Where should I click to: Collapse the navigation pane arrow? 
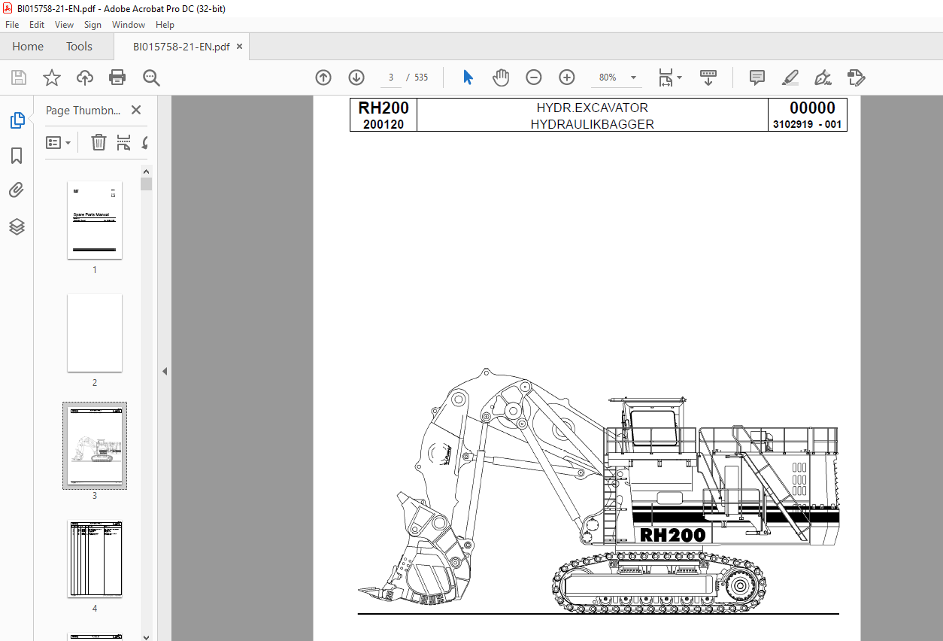coord(165,371)
